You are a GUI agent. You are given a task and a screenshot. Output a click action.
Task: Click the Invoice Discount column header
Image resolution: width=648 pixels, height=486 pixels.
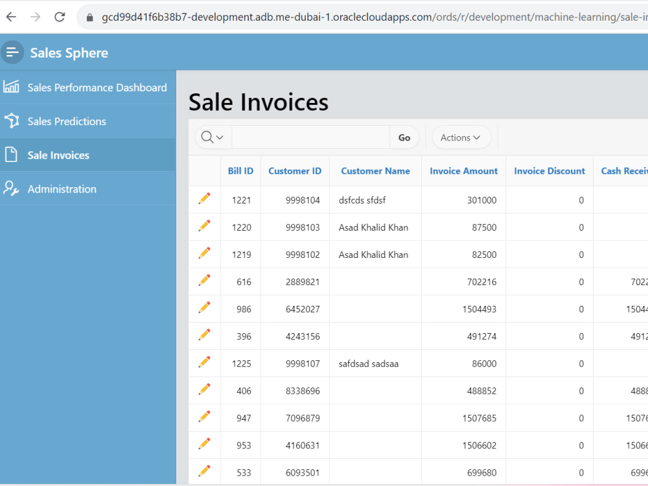[550, 170]
